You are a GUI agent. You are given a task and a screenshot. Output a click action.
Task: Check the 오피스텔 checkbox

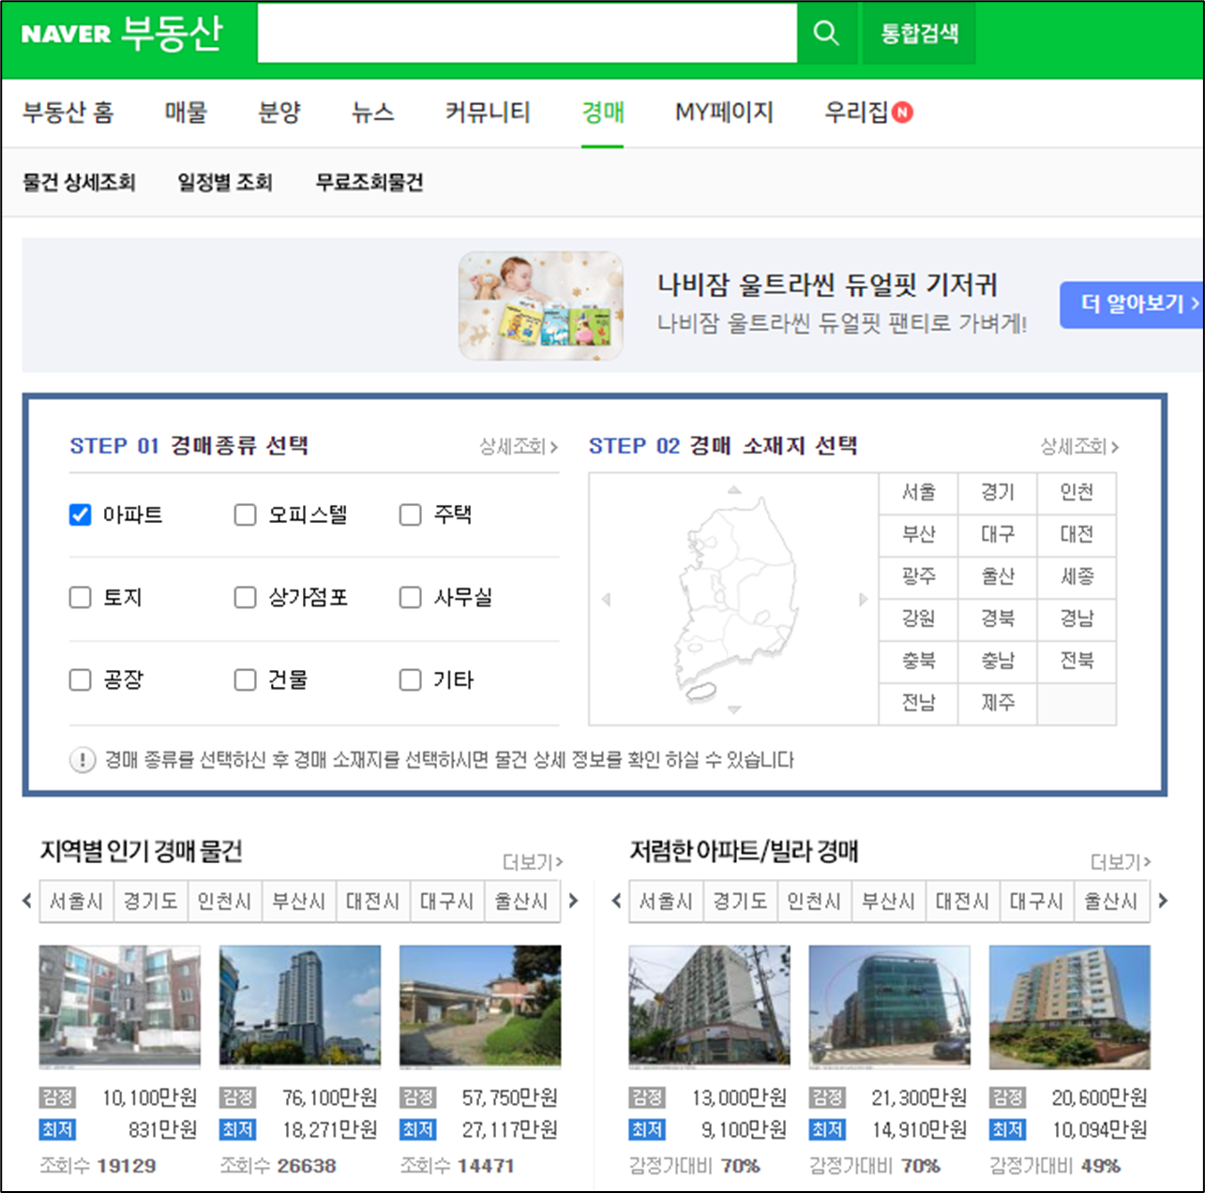point(245,514)
